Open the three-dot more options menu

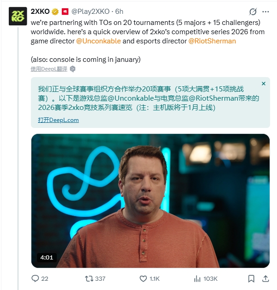(265, 12)
